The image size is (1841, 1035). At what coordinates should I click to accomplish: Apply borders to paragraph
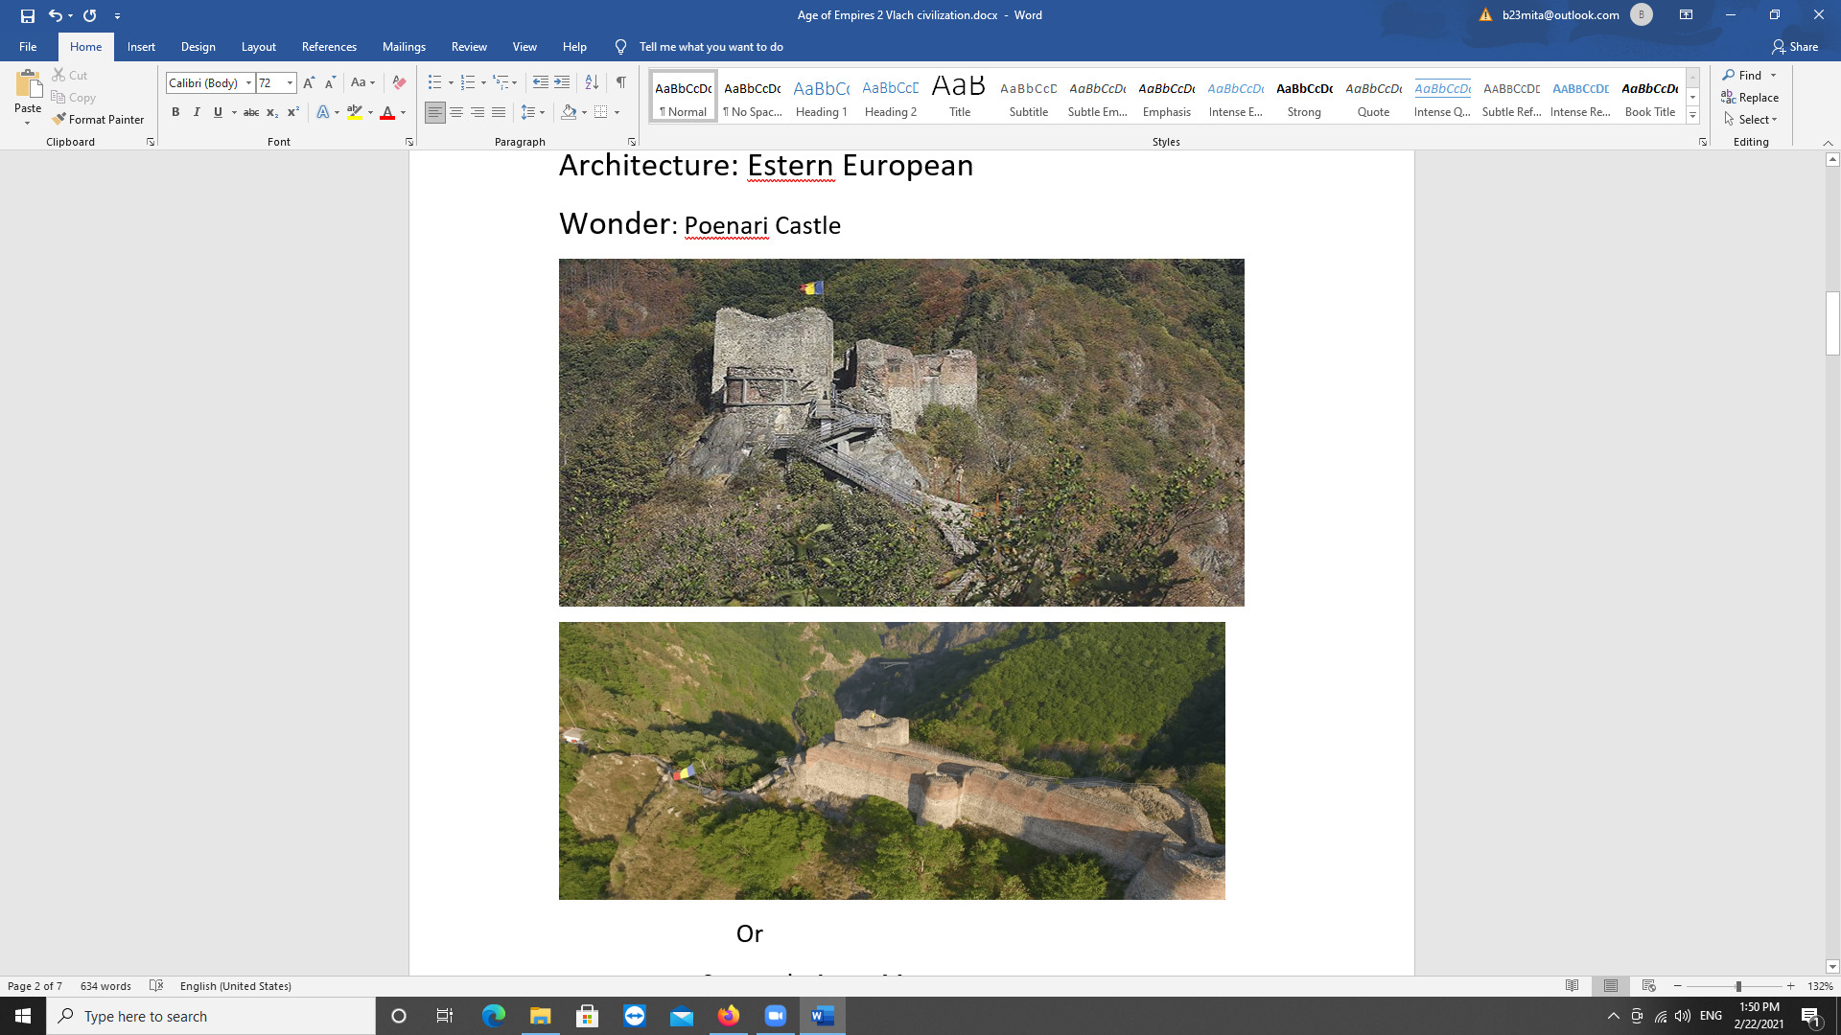pos(601,112)
